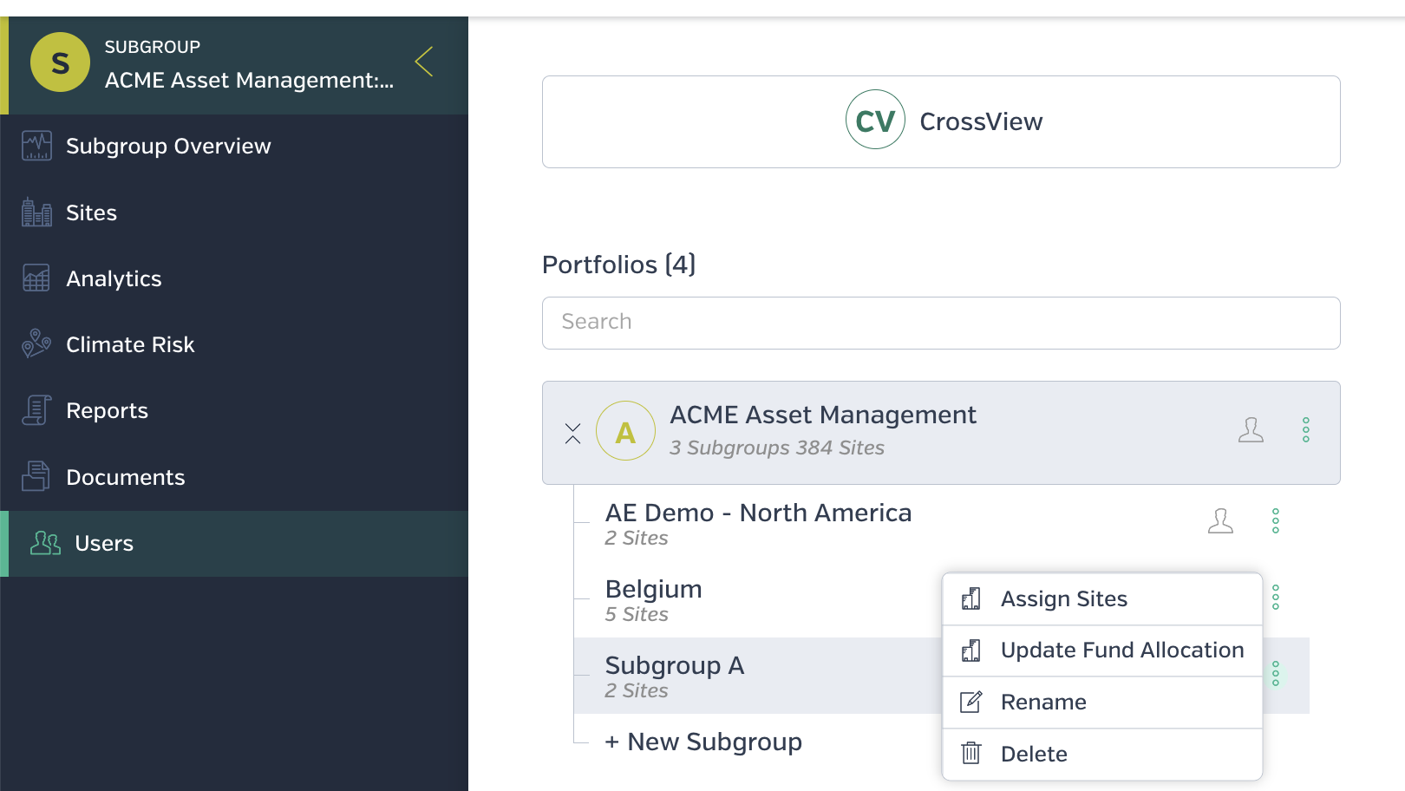Select Delete in the context menu

coord(1102,754)
